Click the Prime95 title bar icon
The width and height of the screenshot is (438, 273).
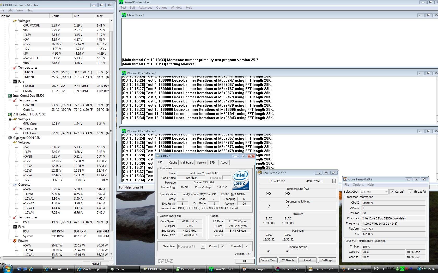121,2
